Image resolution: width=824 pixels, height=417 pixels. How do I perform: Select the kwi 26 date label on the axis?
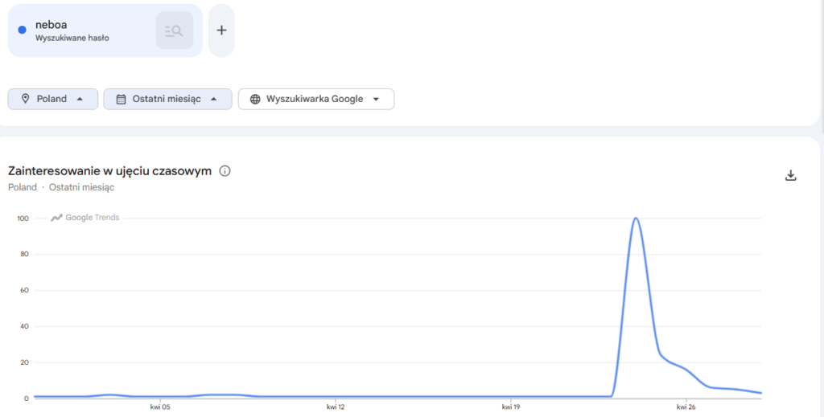click(x=686, y=407)
